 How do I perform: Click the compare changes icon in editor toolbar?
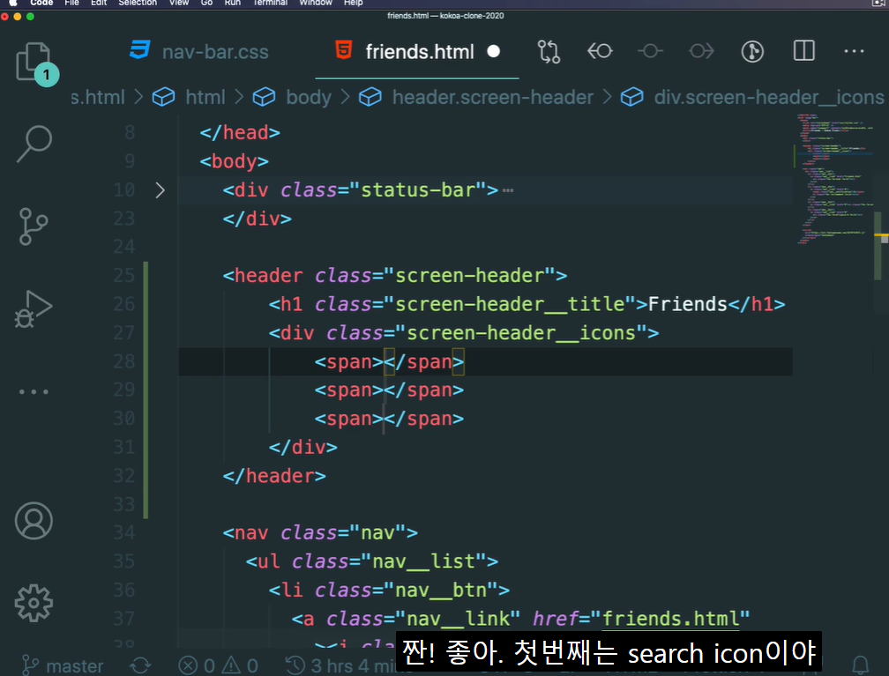(549, 52)
